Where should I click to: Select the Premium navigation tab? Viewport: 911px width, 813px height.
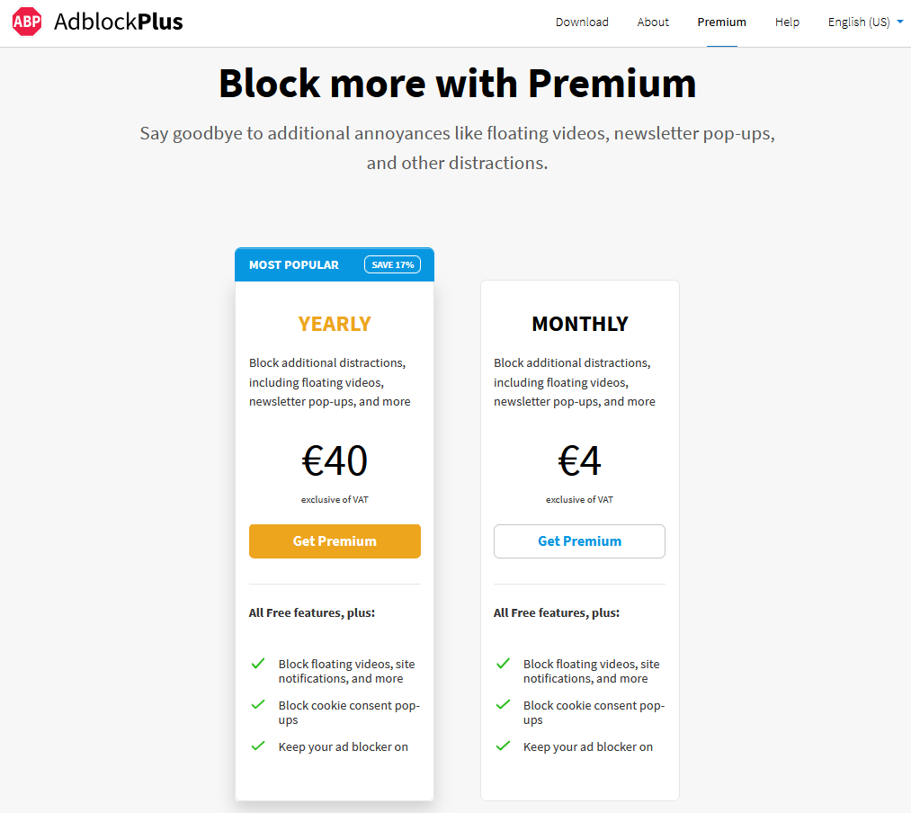pyautogui.click(x=721, y=22)
